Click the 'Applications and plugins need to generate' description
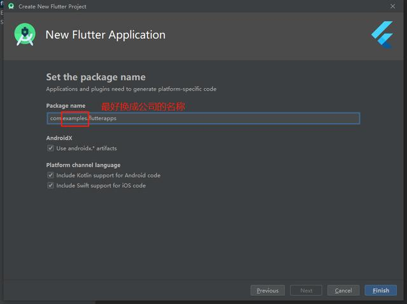The width and height of the screenshot is (407, 304). coord(131,89)
